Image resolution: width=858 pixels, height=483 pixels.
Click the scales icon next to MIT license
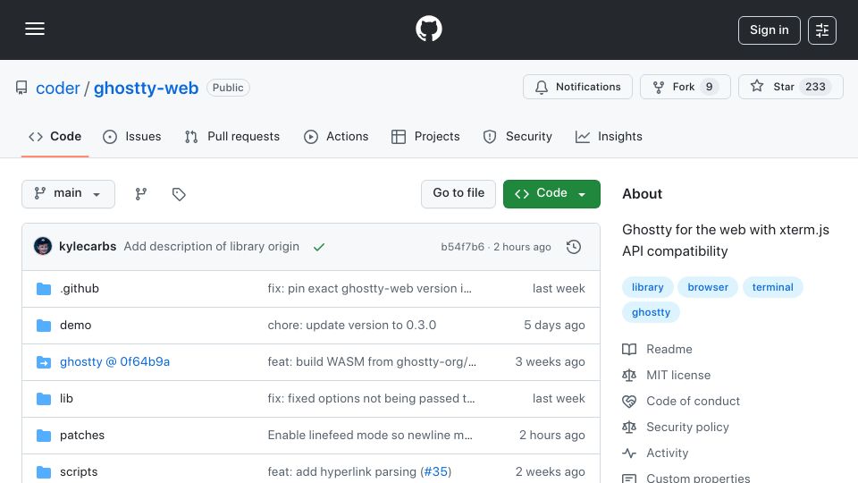[629, 375]
